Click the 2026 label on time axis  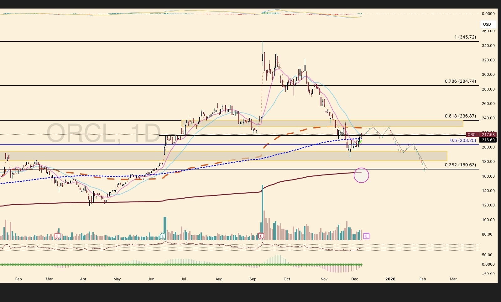390,279
